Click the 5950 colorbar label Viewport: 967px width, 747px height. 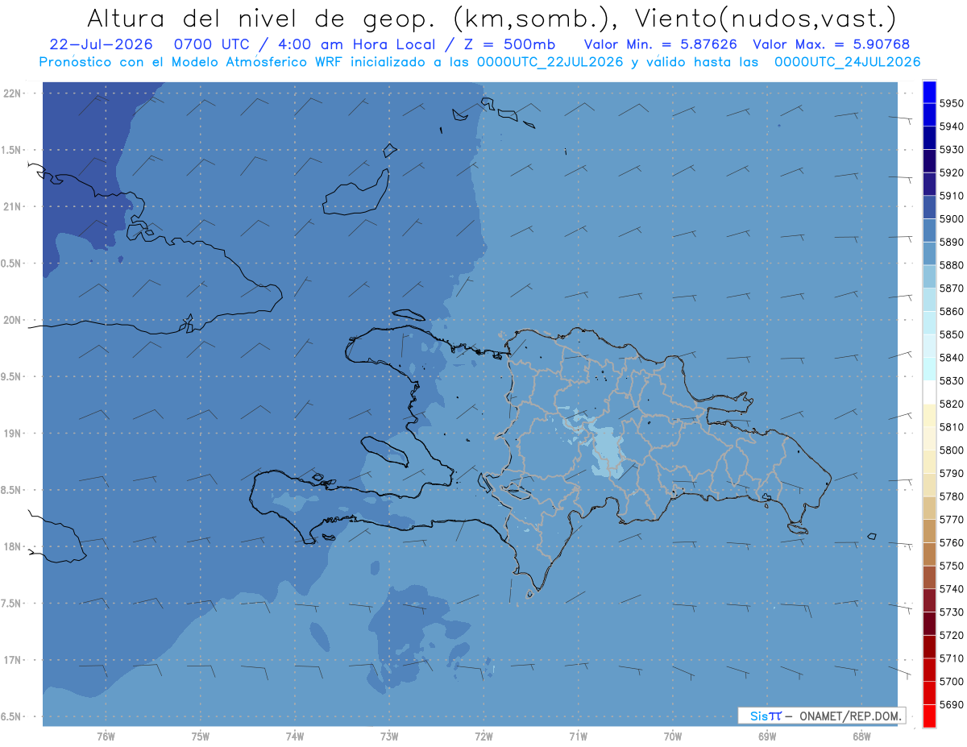tap(951, 103)
